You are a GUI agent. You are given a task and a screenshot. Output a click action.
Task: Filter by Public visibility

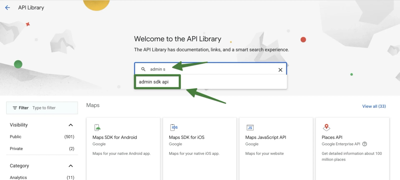point(15,137)
